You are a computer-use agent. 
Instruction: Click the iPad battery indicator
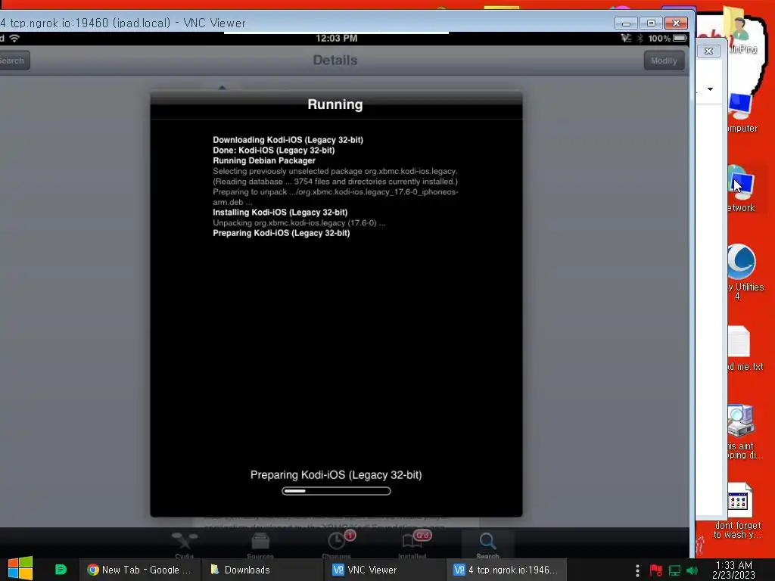click(x=680, y=38)
